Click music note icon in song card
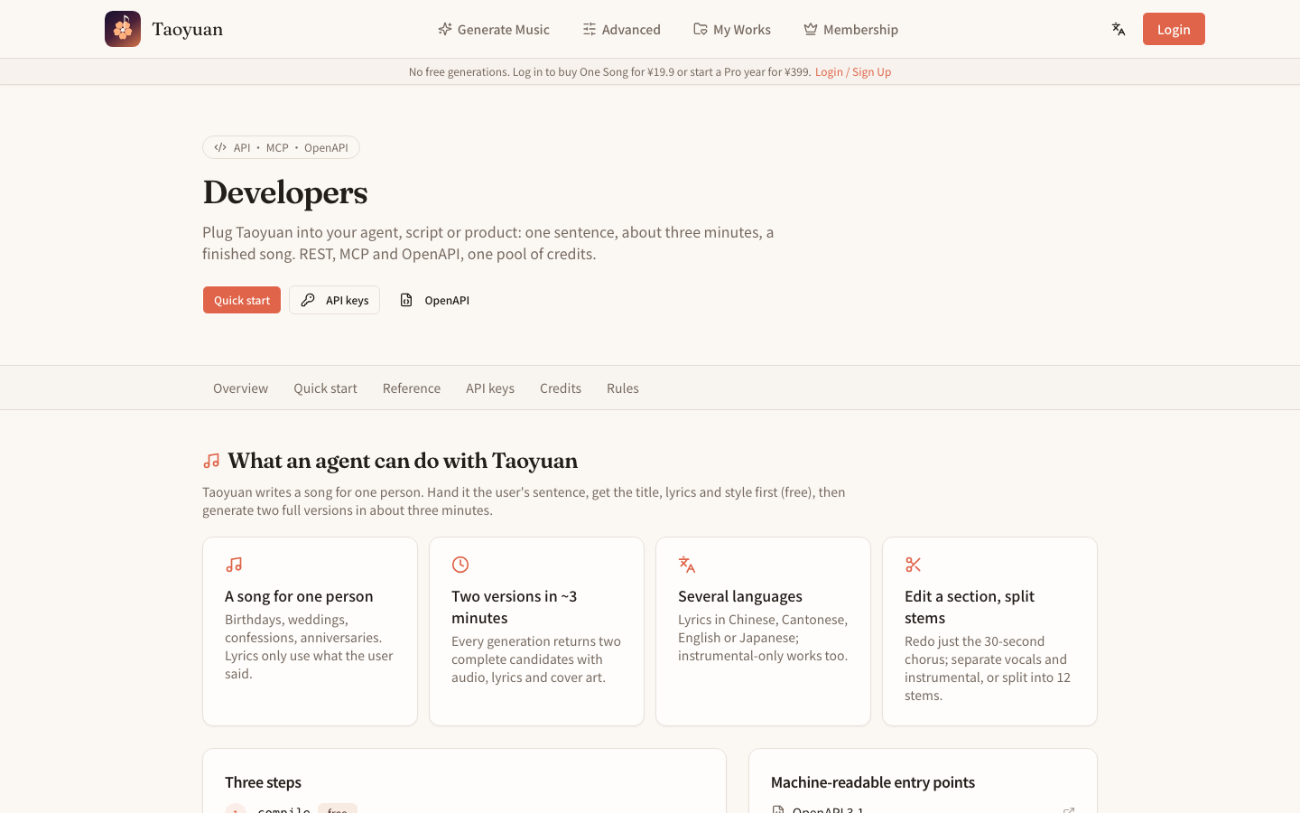 point(234,565)
